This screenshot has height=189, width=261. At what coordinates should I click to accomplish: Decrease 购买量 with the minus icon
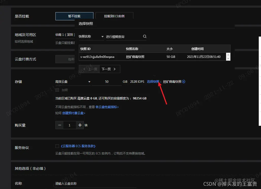click(x=59, y=125)
